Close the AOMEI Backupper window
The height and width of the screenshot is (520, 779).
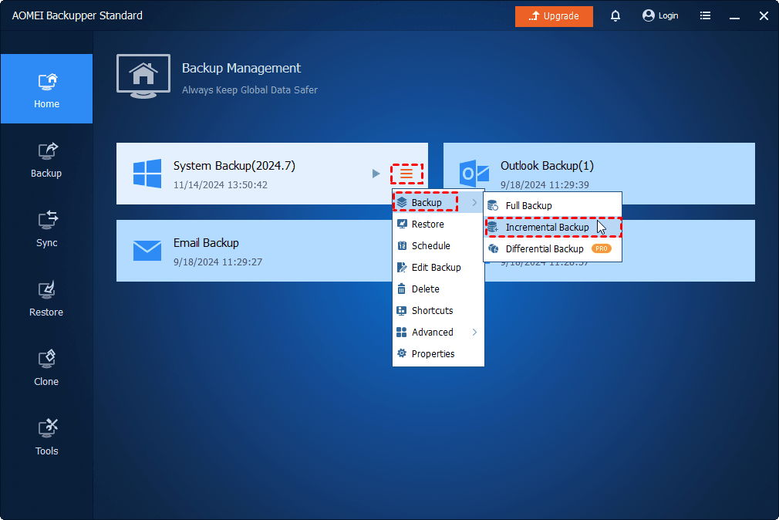[764, 16]
